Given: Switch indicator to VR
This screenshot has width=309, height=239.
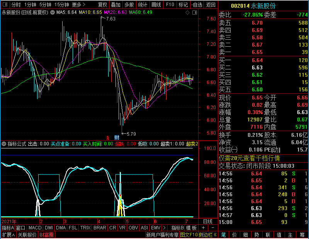Looking at the screenshot, I should point(122,228).
